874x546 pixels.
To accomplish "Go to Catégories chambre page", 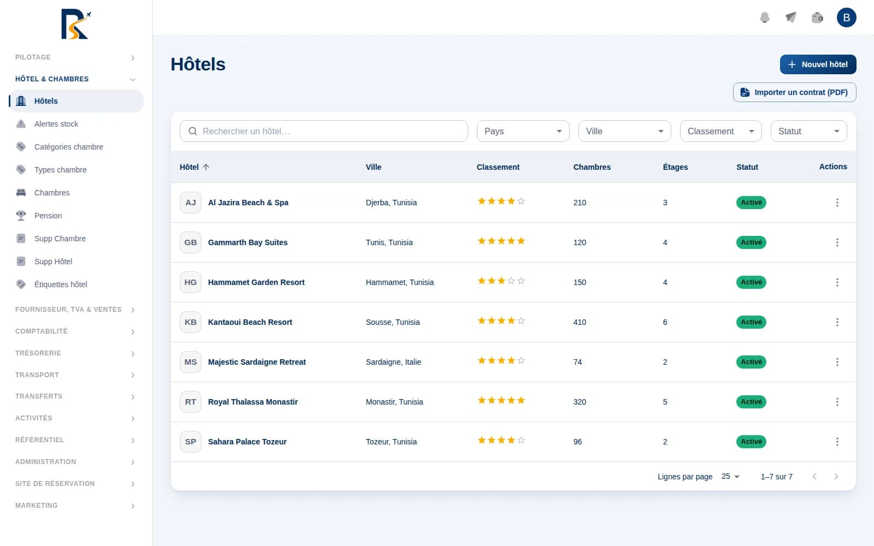I will pos(76,147).
